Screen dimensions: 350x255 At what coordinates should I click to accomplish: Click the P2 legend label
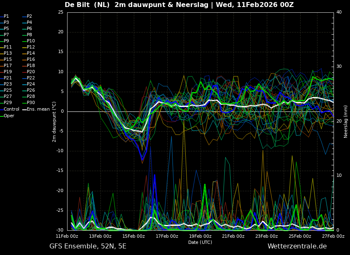point(29,16)
